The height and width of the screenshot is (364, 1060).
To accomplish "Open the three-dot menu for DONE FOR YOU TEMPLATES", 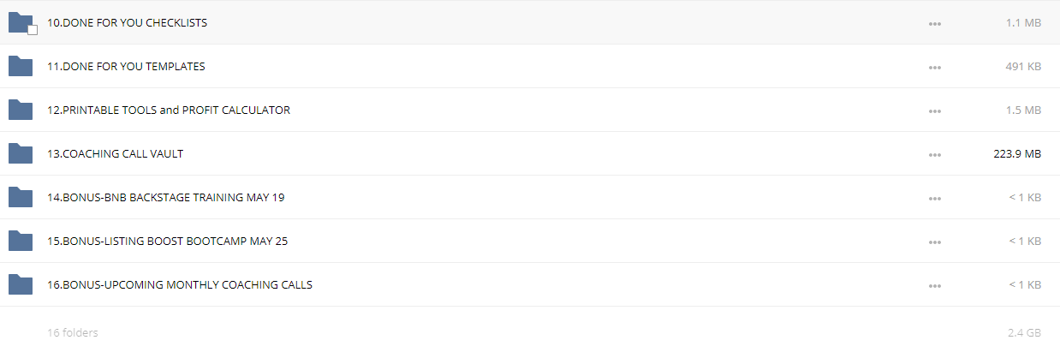I will coord(935,67).
